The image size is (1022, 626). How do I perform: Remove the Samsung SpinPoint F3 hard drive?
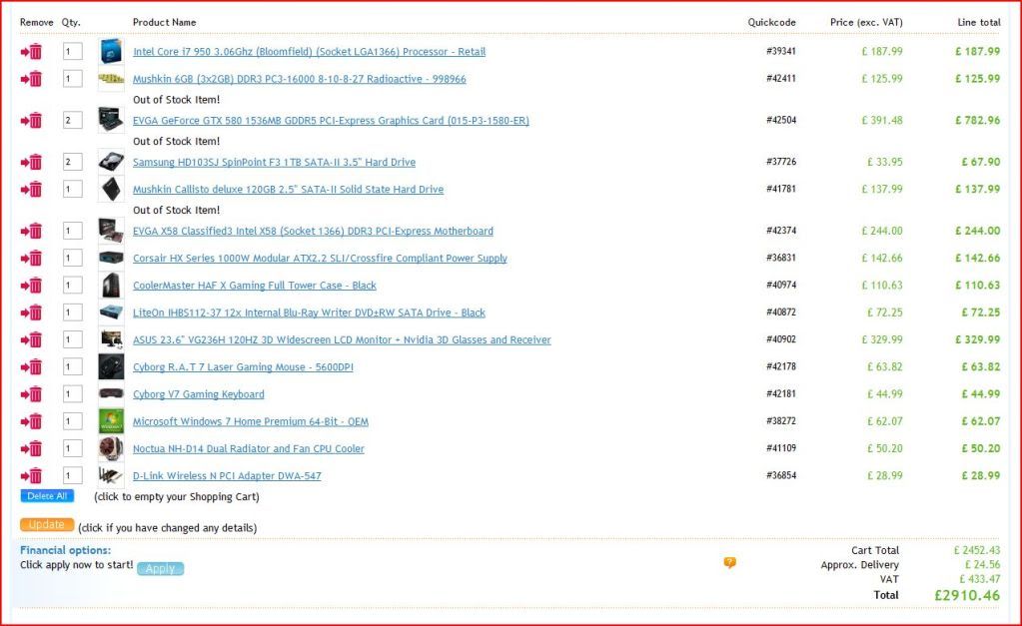tap(31, 162)
